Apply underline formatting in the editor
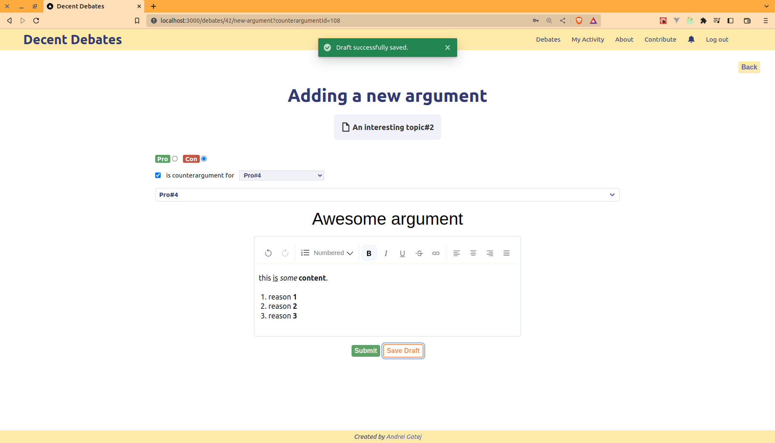The width and height of the screenshot is (775, 443). tap(402, 253)
